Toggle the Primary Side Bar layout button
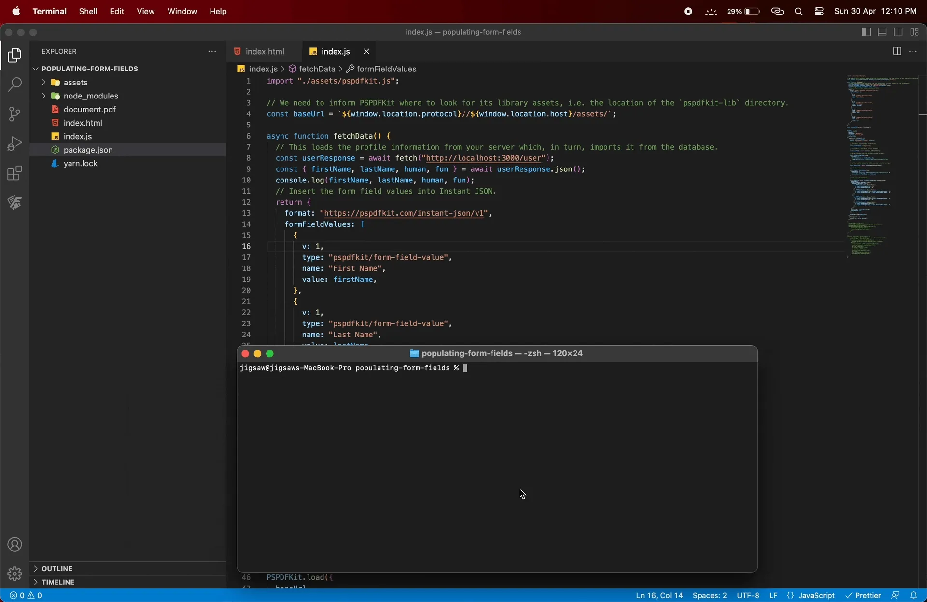The height and width of the screenshot is (602, 927). coord(866,32)
